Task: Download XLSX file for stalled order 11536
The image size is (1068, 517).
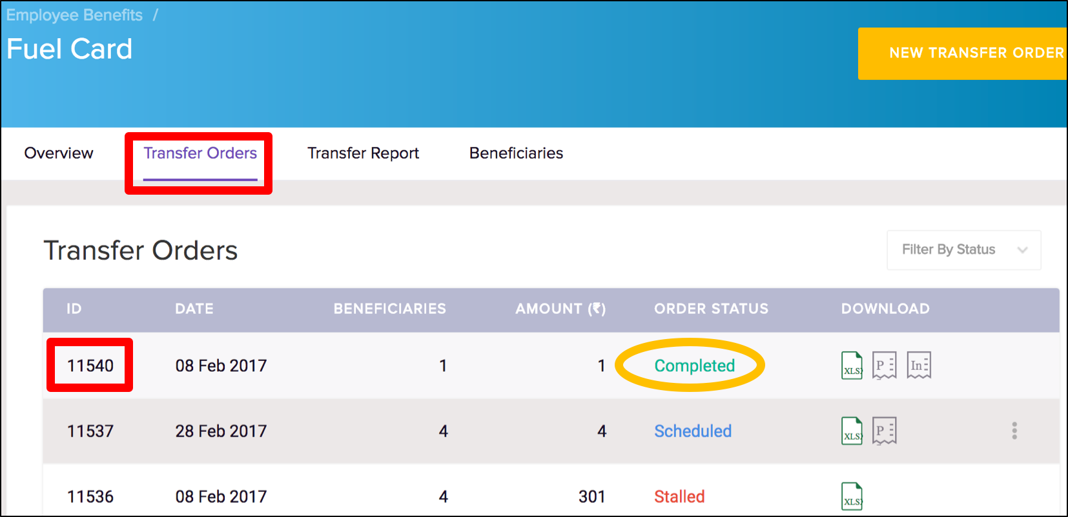Action: pos(852,496)
